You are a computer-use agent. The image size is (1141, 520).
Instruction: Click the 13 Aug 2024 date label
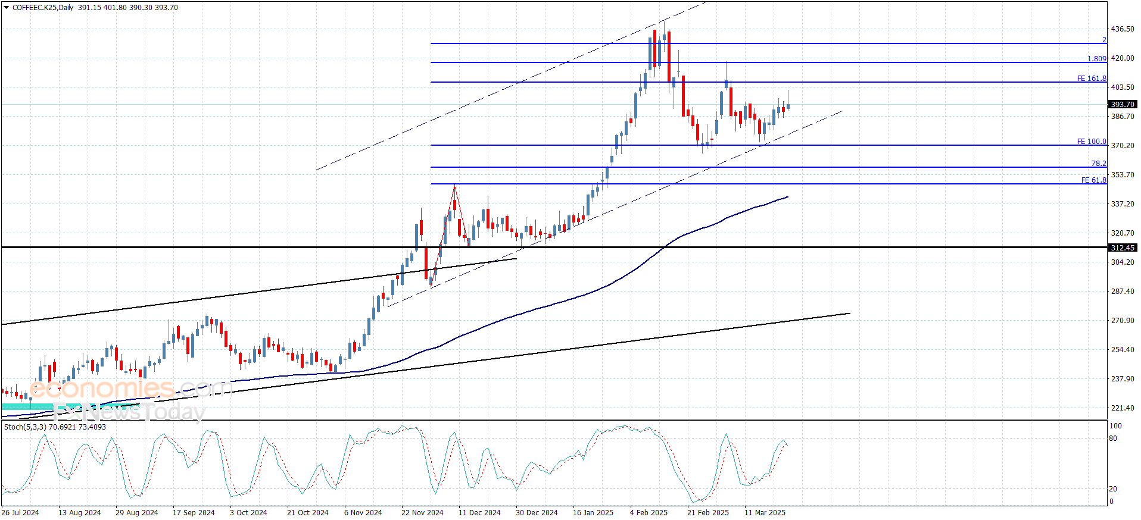[x=80, y=513]
